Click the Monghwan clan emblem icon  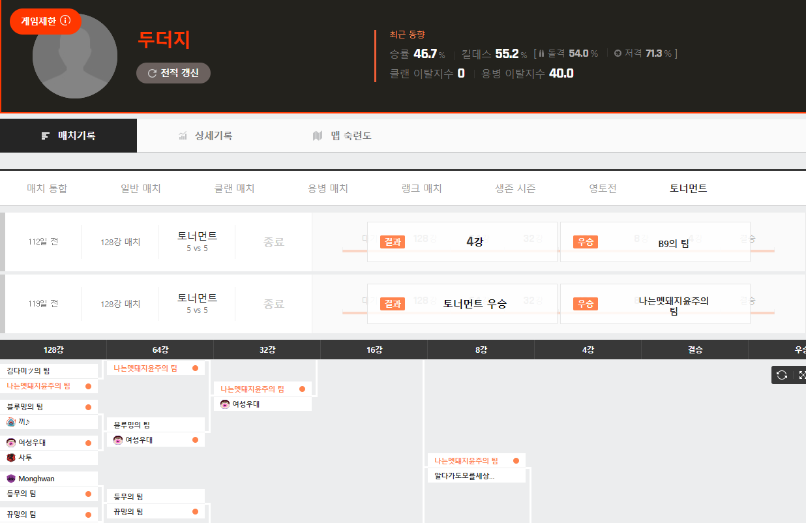10,479
